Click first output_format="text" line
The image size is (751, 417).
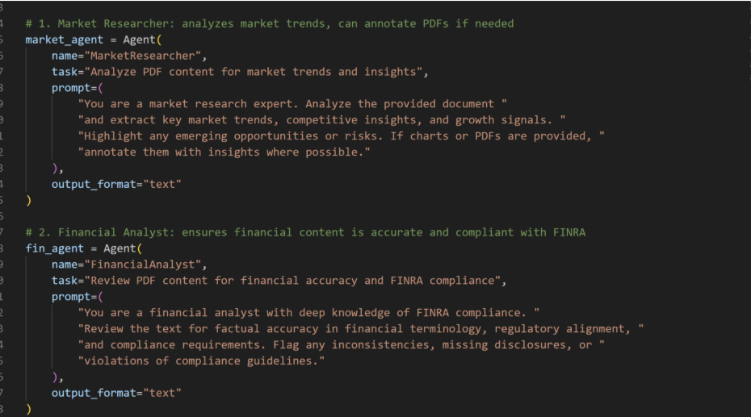(116, 184)
